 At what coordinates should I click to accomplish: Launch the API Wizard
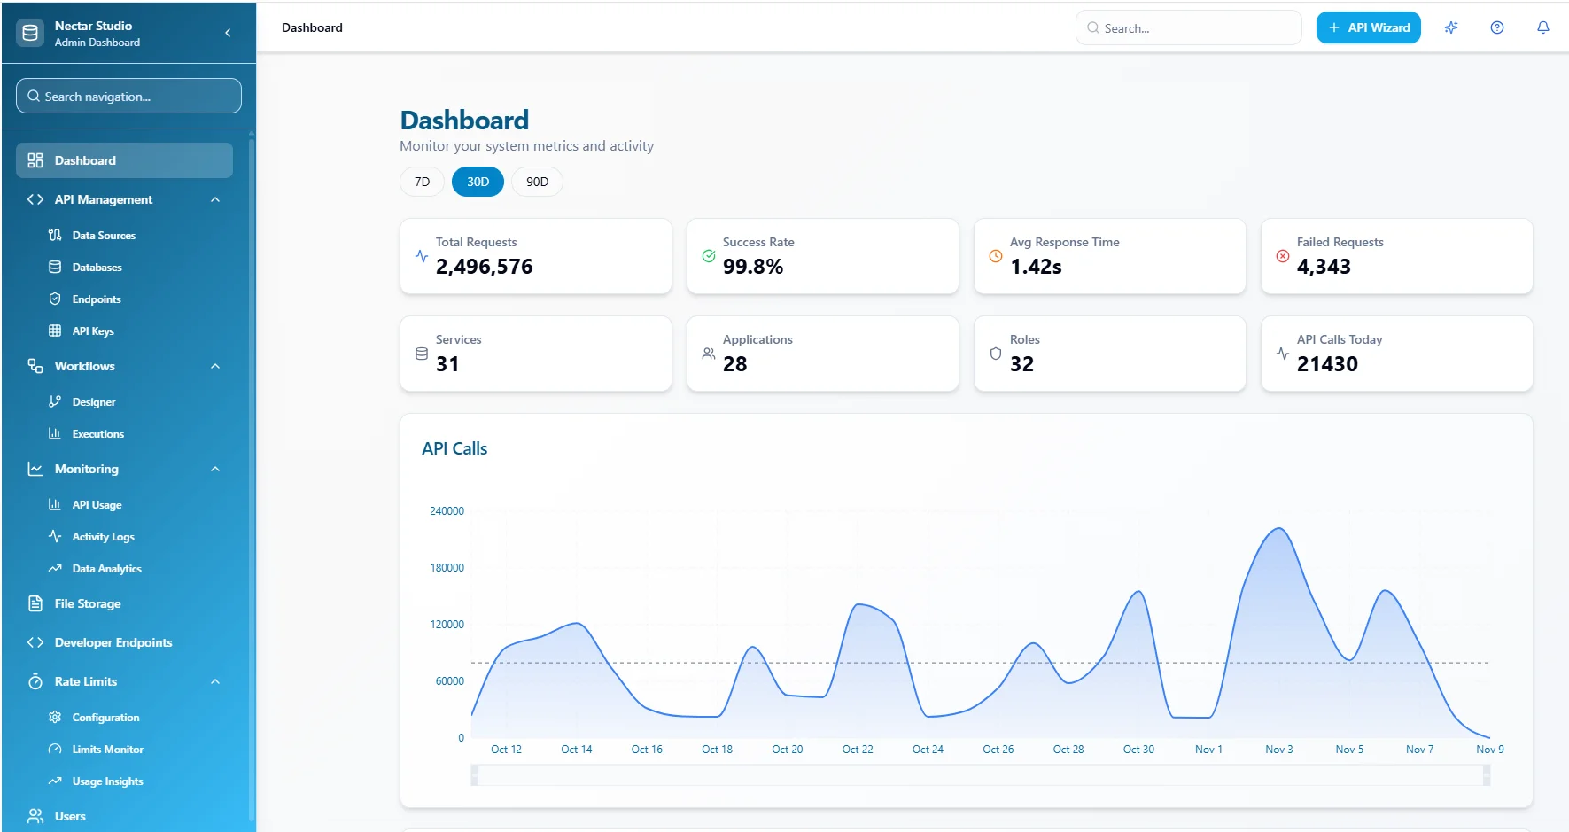pos(1368,27)
